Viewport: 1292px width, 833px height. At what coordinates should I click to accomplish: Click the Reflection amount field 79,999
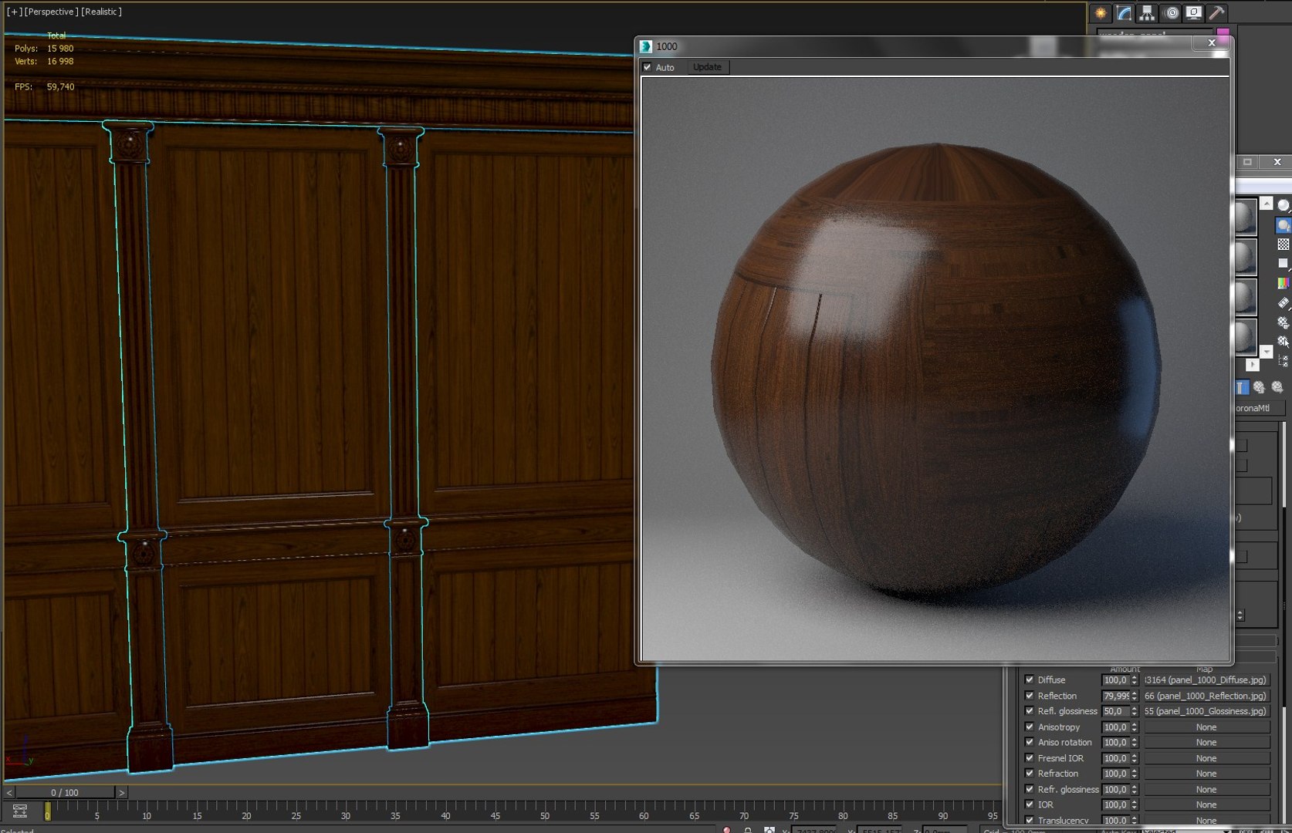(x=1116, y=696)
